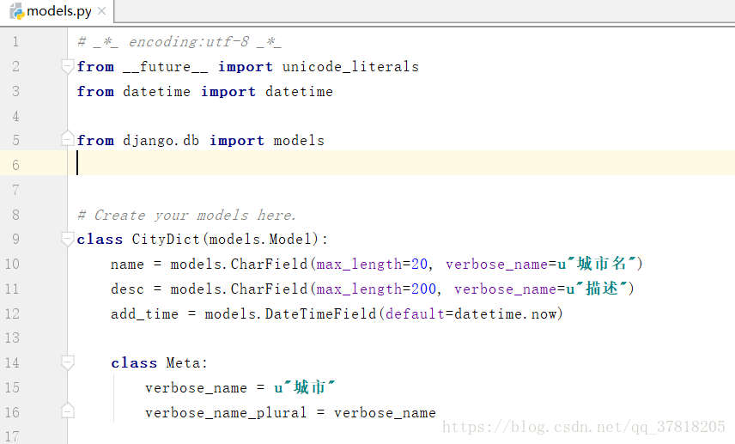Viewport: 735px width, 444px height.
Task: Click line number 1 in the gutter
Action: (x=15, y=42)
